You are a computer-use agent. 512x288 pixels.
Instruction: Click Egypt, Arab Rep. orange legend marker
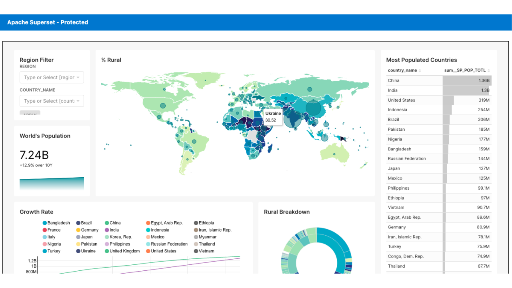(x=148, y=223)
